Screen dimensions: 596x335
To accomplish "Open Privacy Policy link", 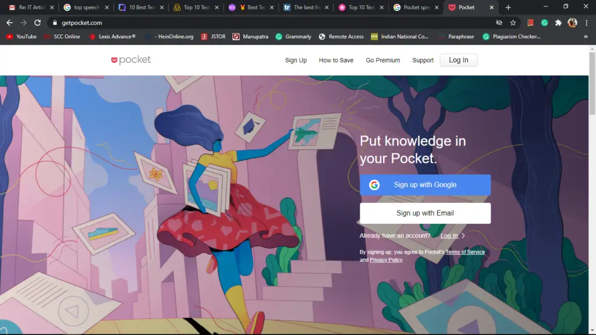I will pyautogui.click(x=386, y=260).
